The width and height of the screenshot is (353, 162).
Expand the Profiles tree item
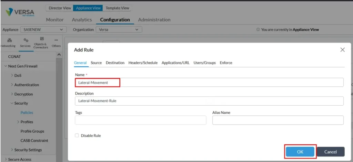tap(18, 122)
